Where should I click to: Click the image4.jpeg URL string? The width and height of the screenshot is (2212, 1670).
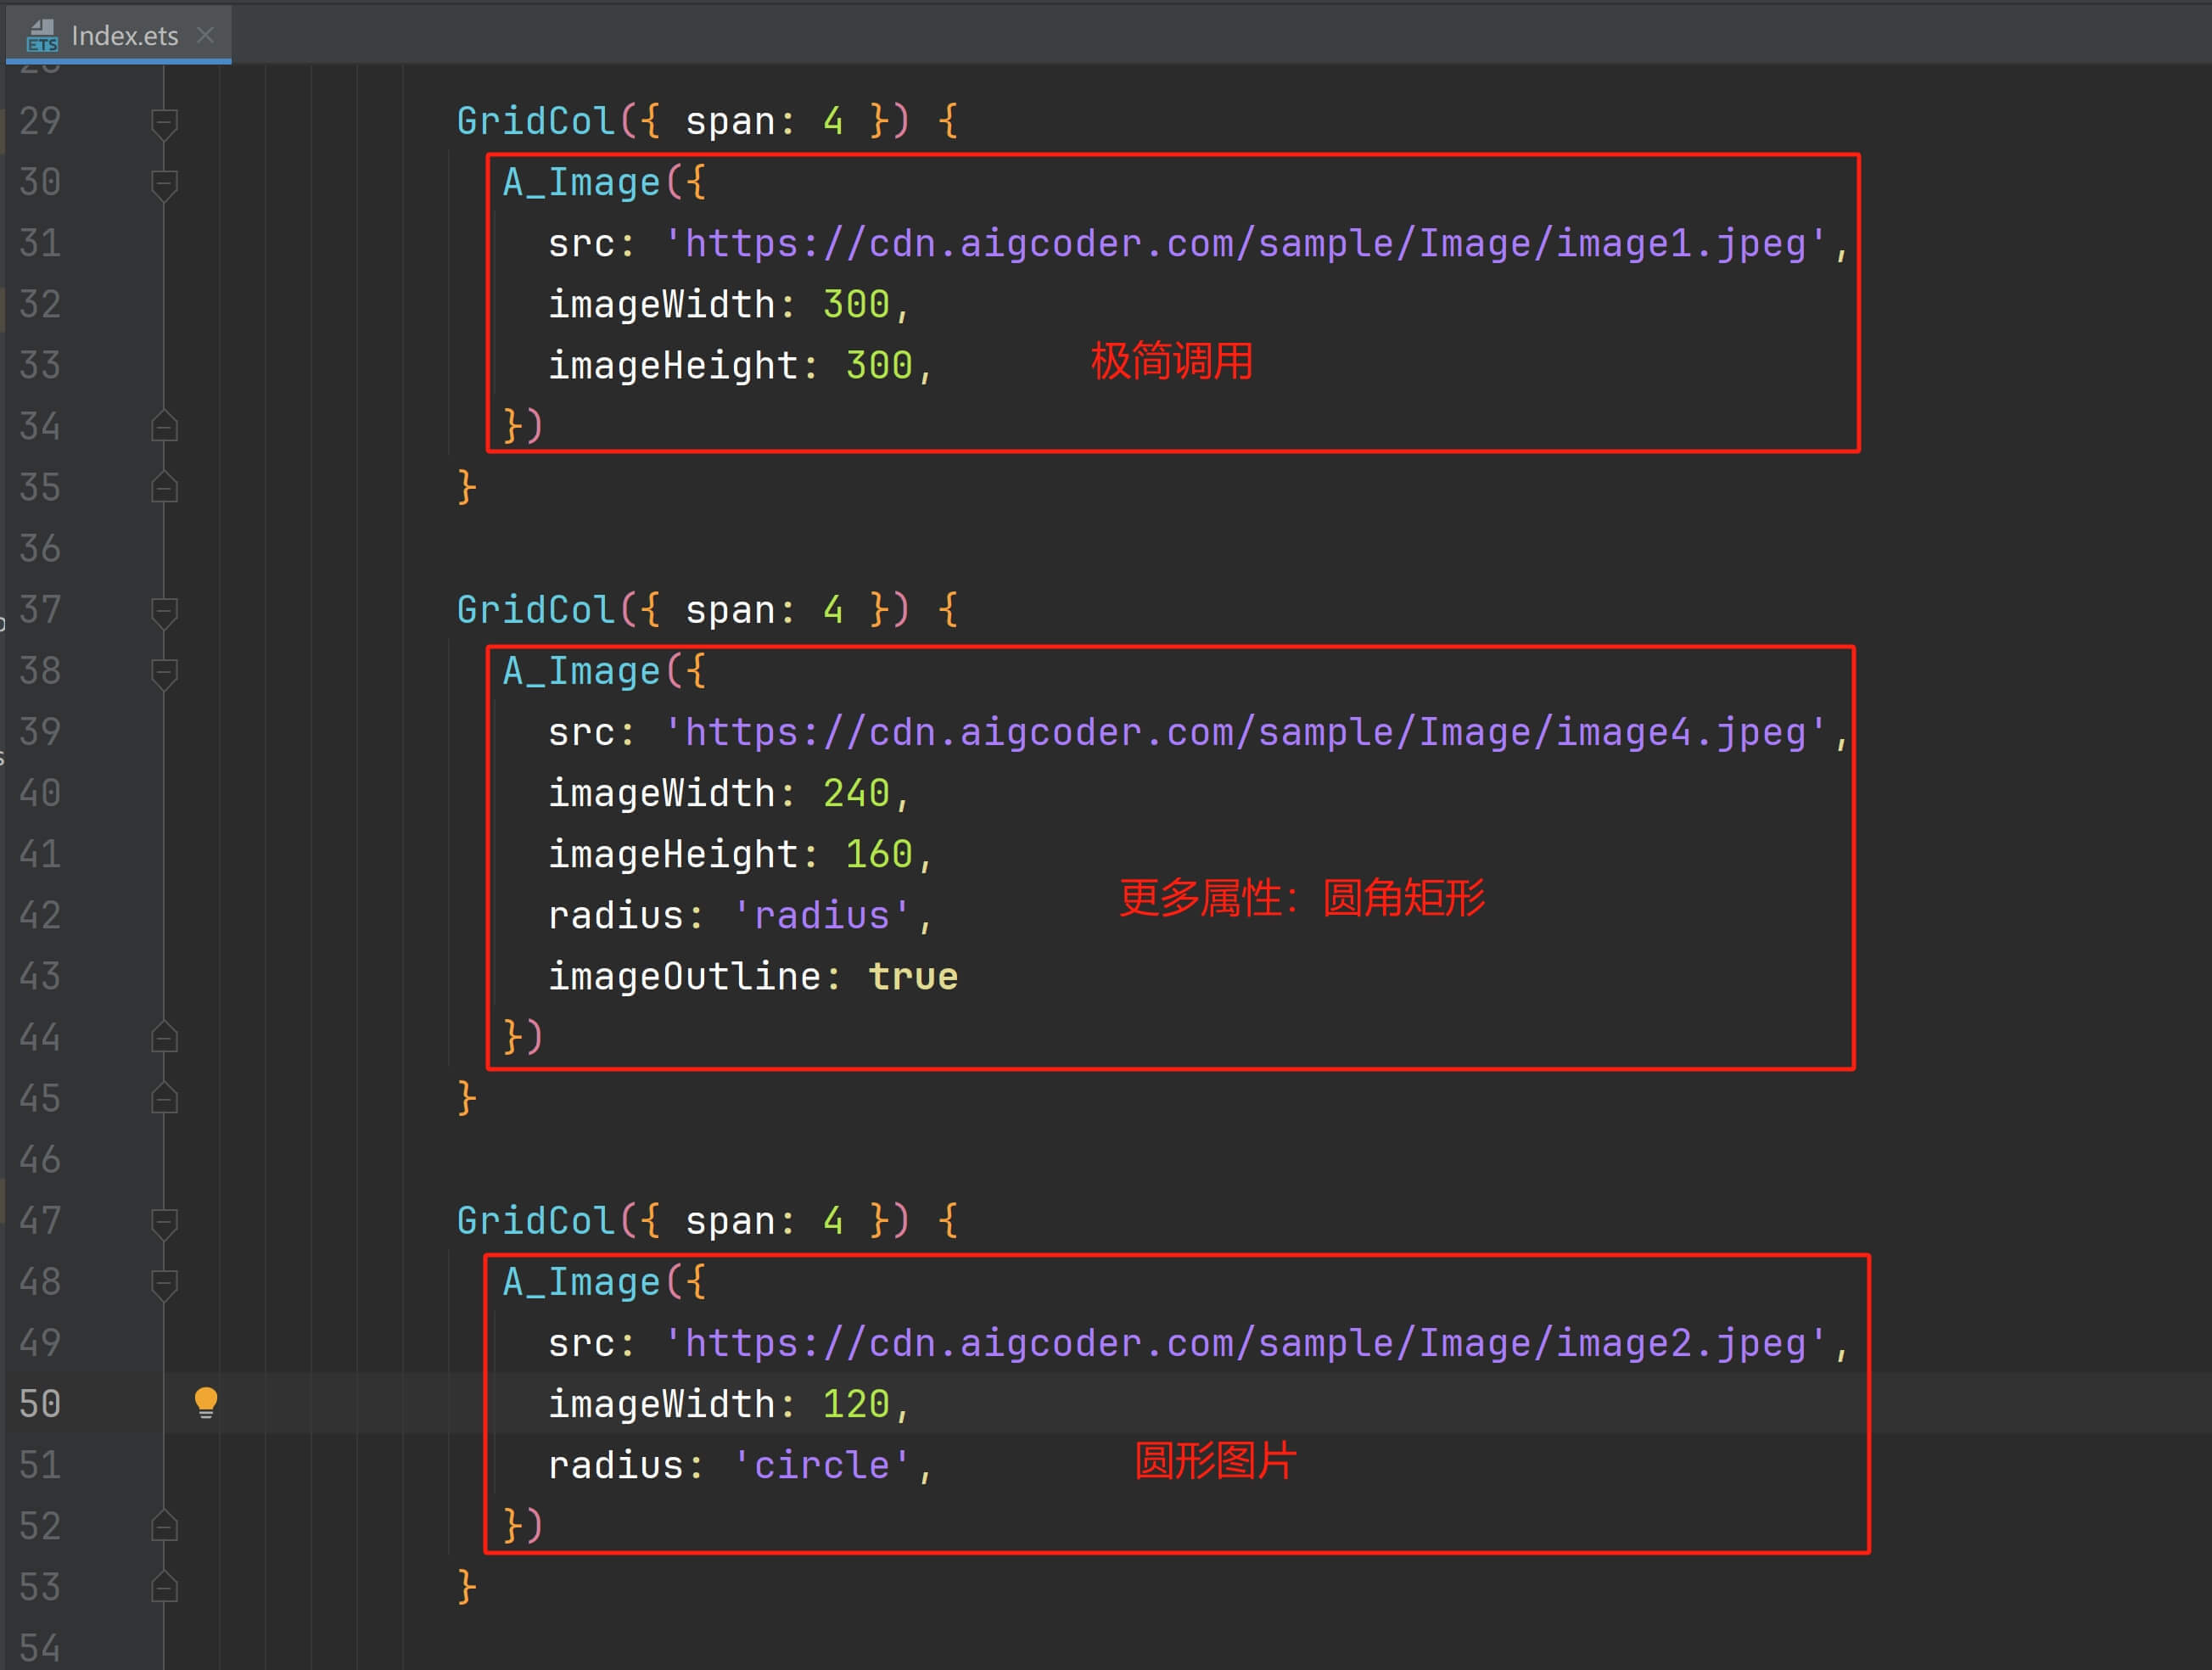(x=1245, y=733)
